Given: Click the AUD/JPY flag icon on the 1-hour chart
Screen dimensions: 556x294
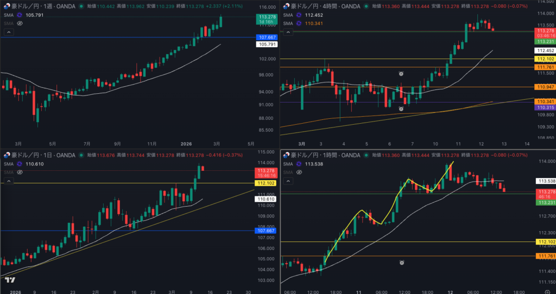Looking at the screenshot, I should click(285, 155).
